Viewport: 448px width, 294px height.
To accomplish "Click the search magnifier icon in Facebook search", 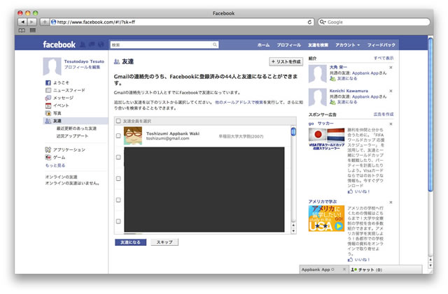I will (215, 45).
